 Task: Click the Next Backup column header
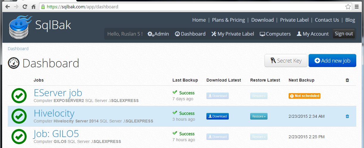point(301,80)
